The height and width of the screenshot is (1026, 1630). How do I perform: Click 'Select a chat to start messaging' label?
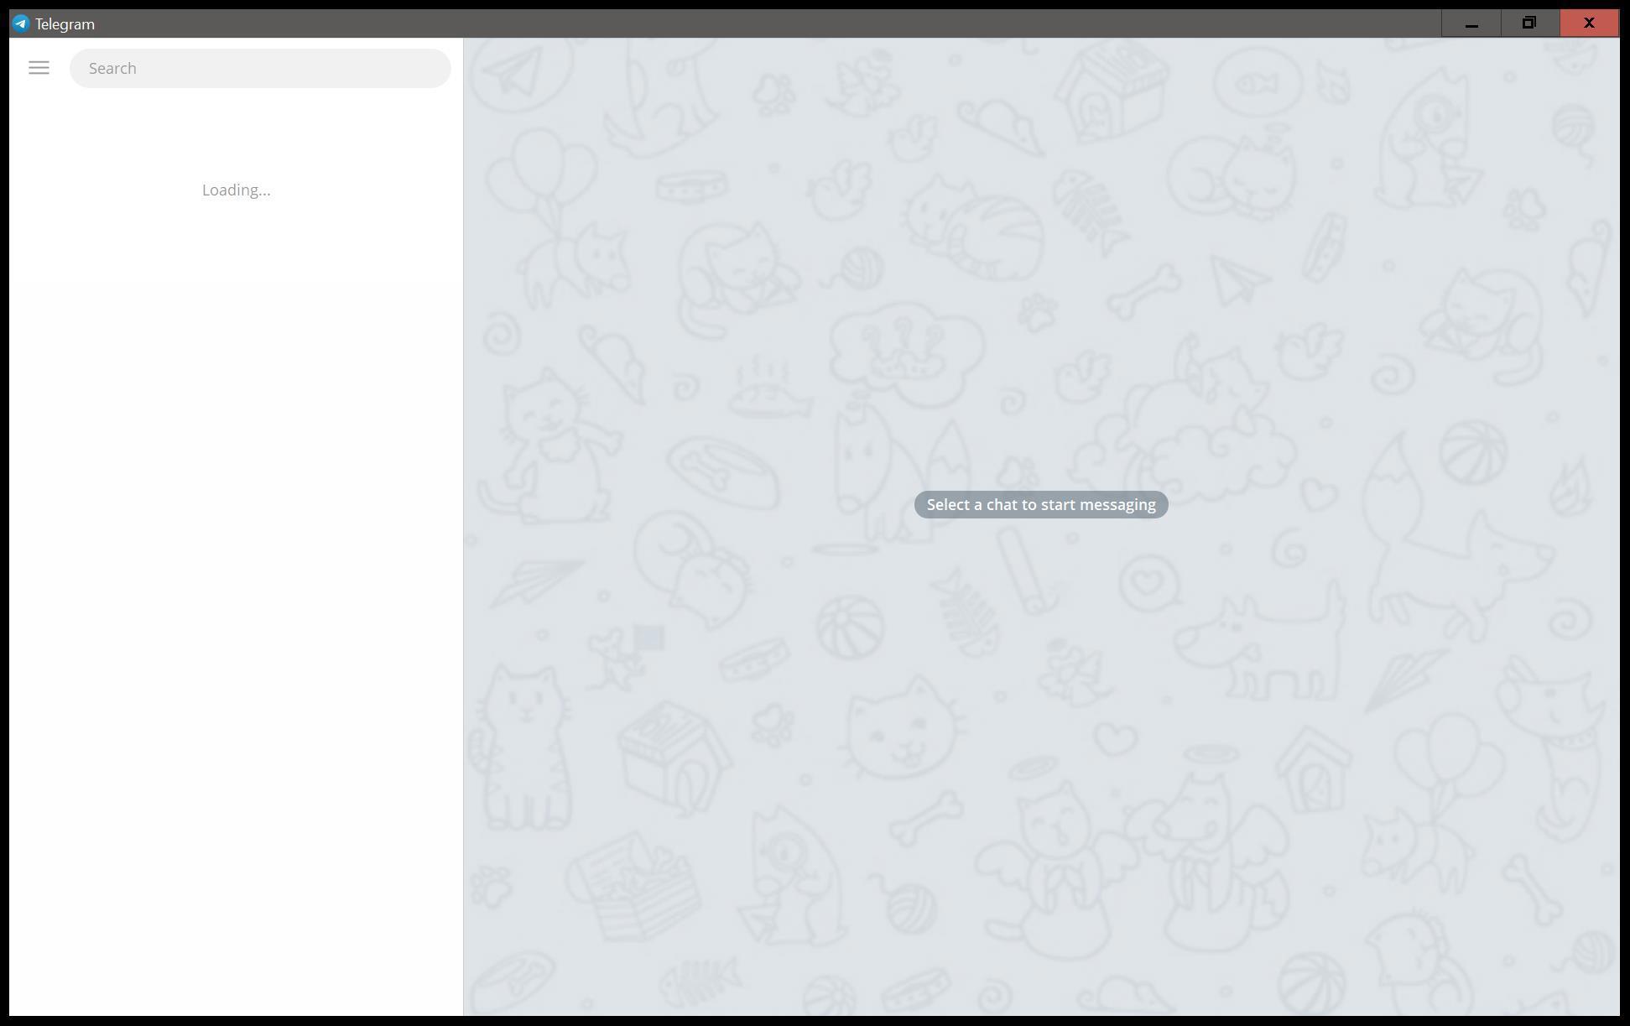tap(1040, 504)
